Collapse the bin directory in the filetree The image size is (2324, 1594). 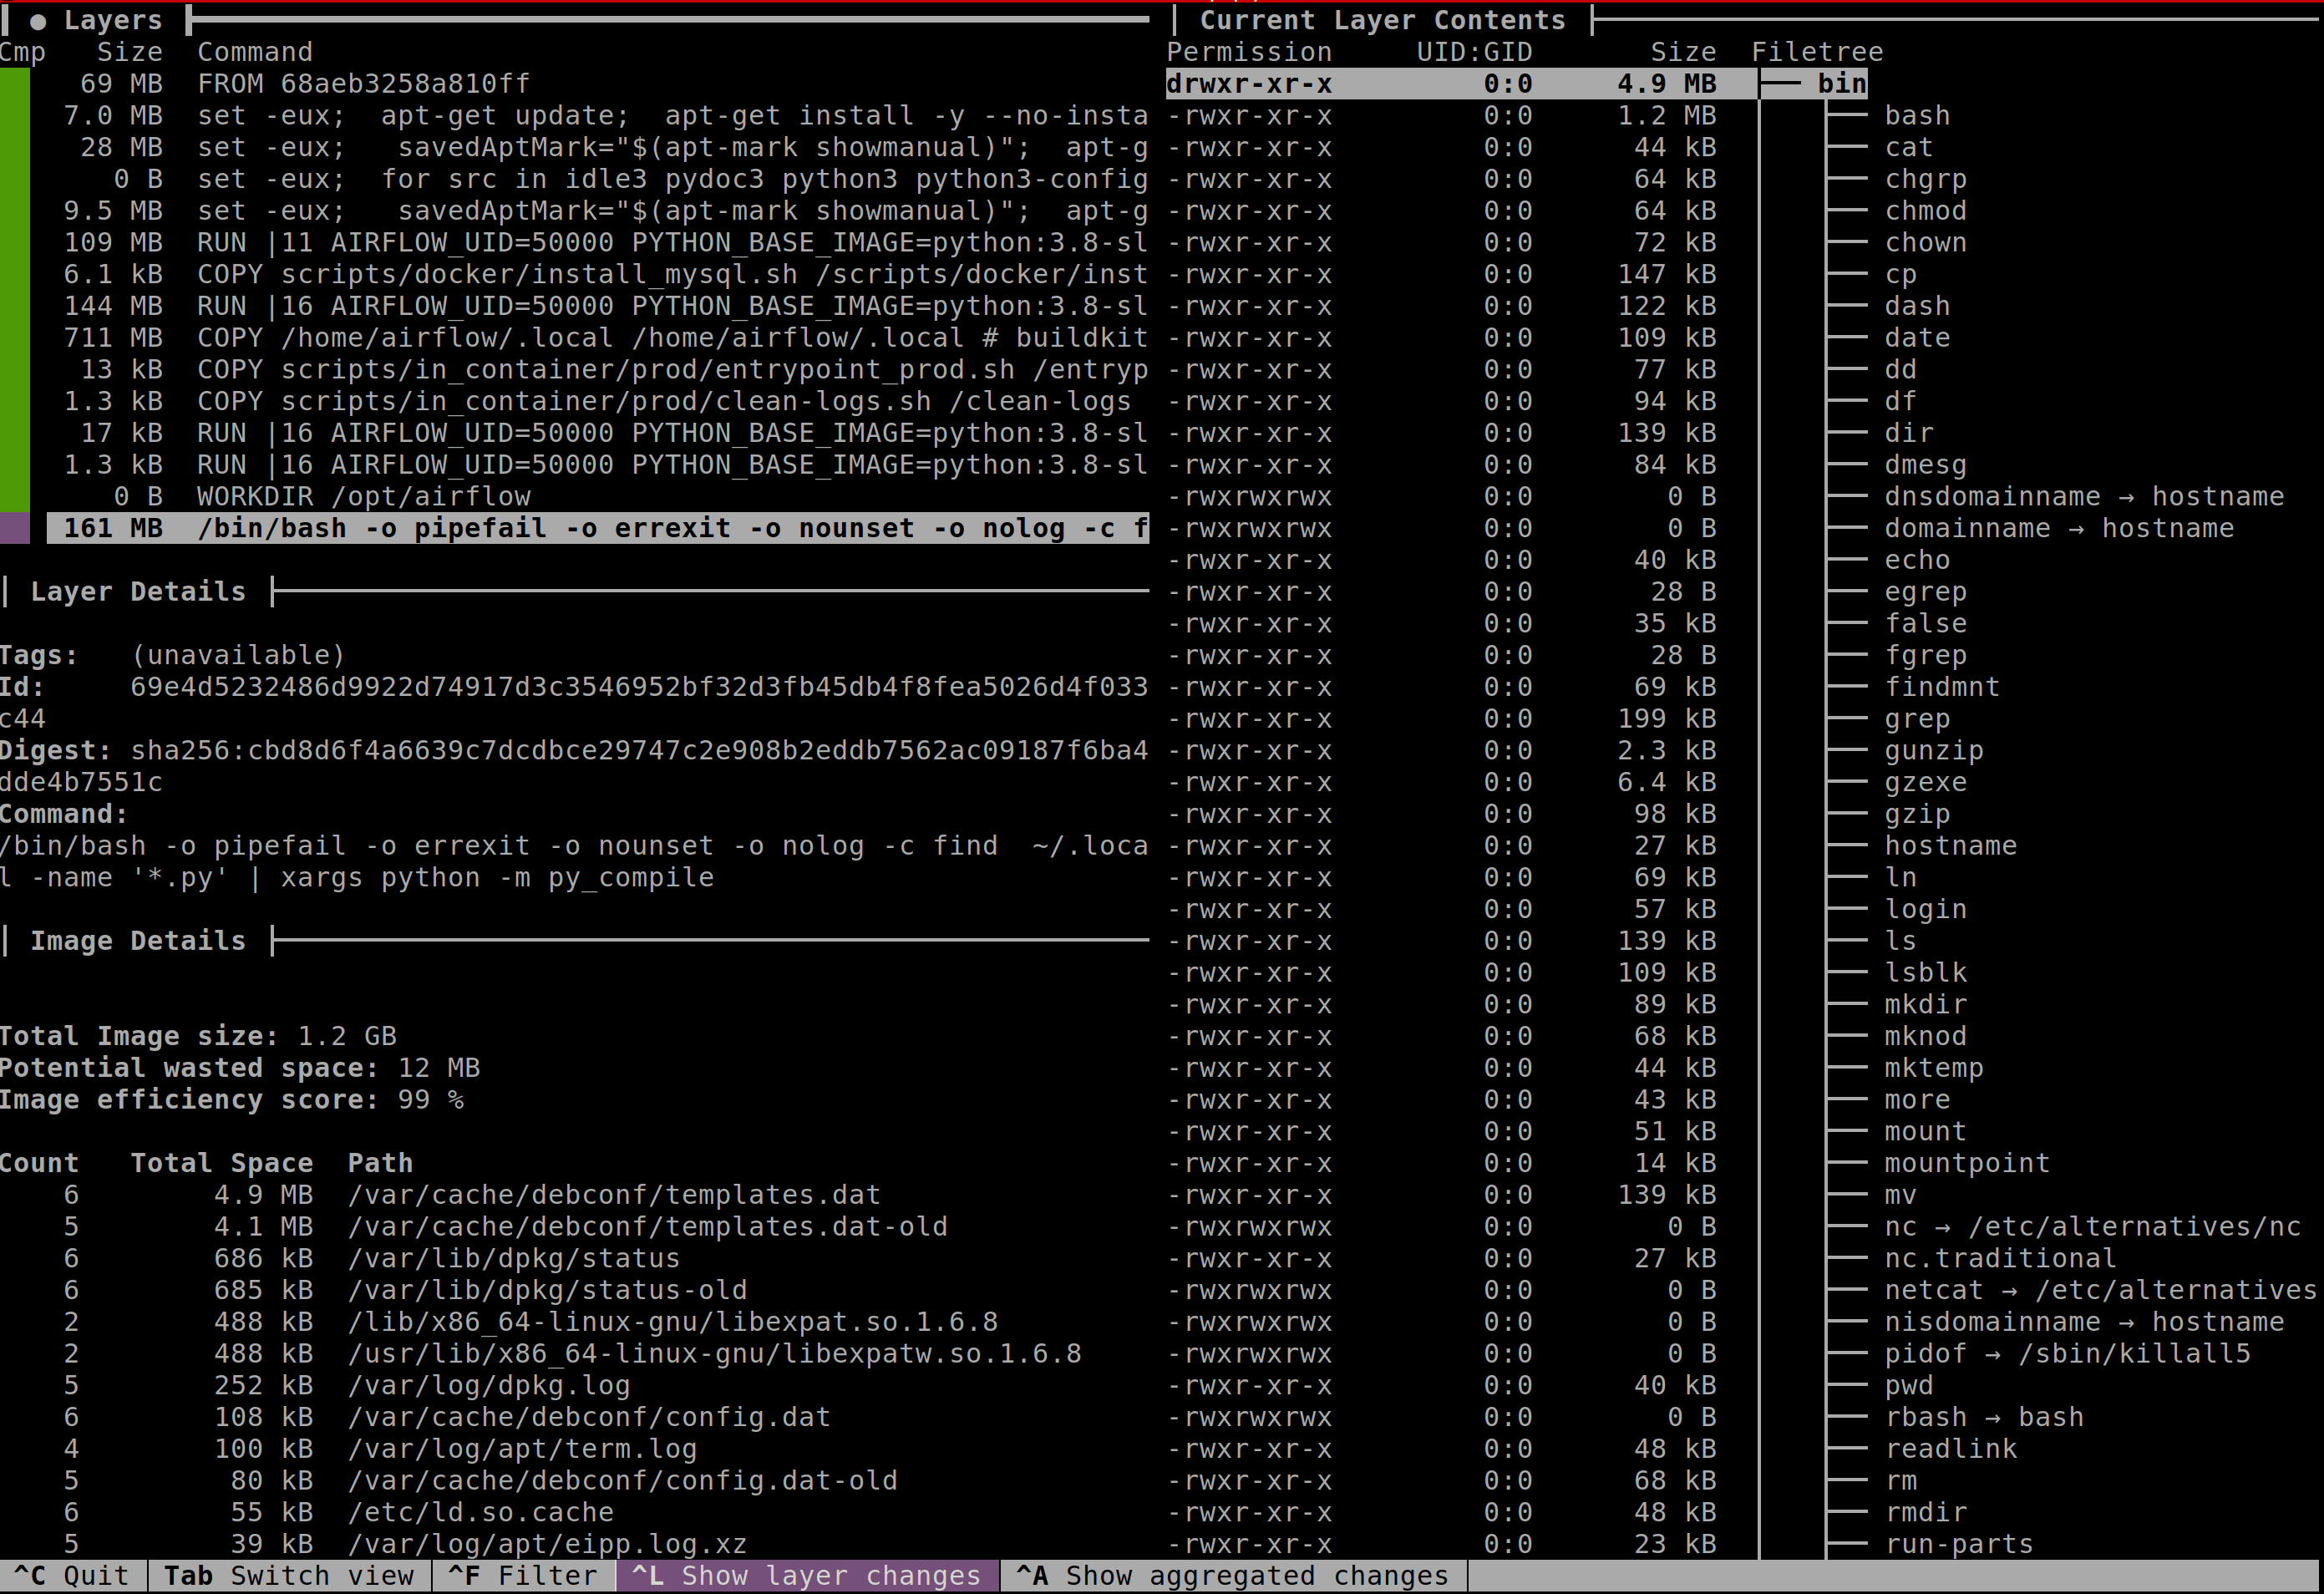(1840, 84)
